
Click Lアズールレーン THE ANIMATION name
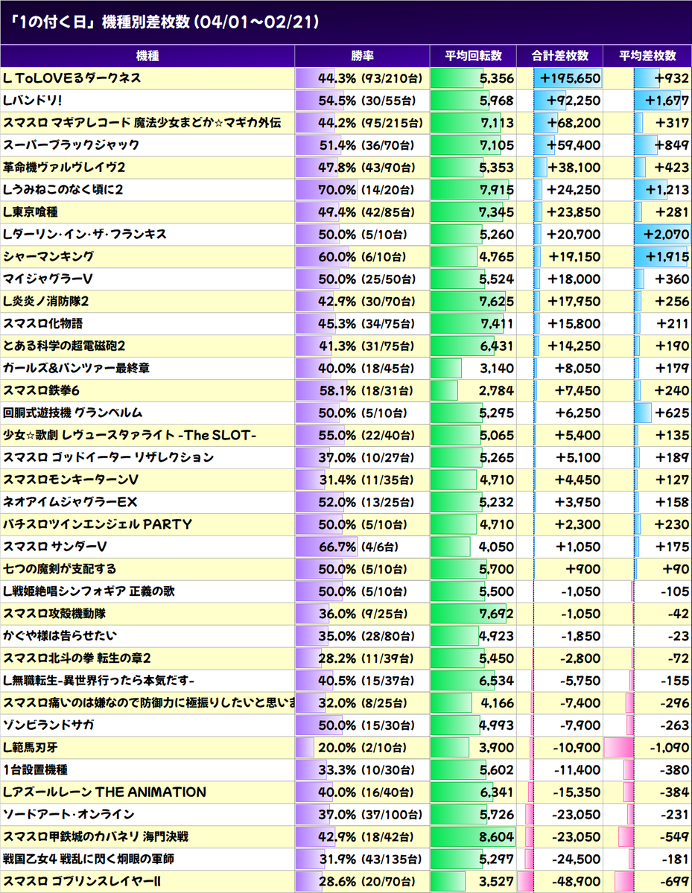(x=104, y=792)
